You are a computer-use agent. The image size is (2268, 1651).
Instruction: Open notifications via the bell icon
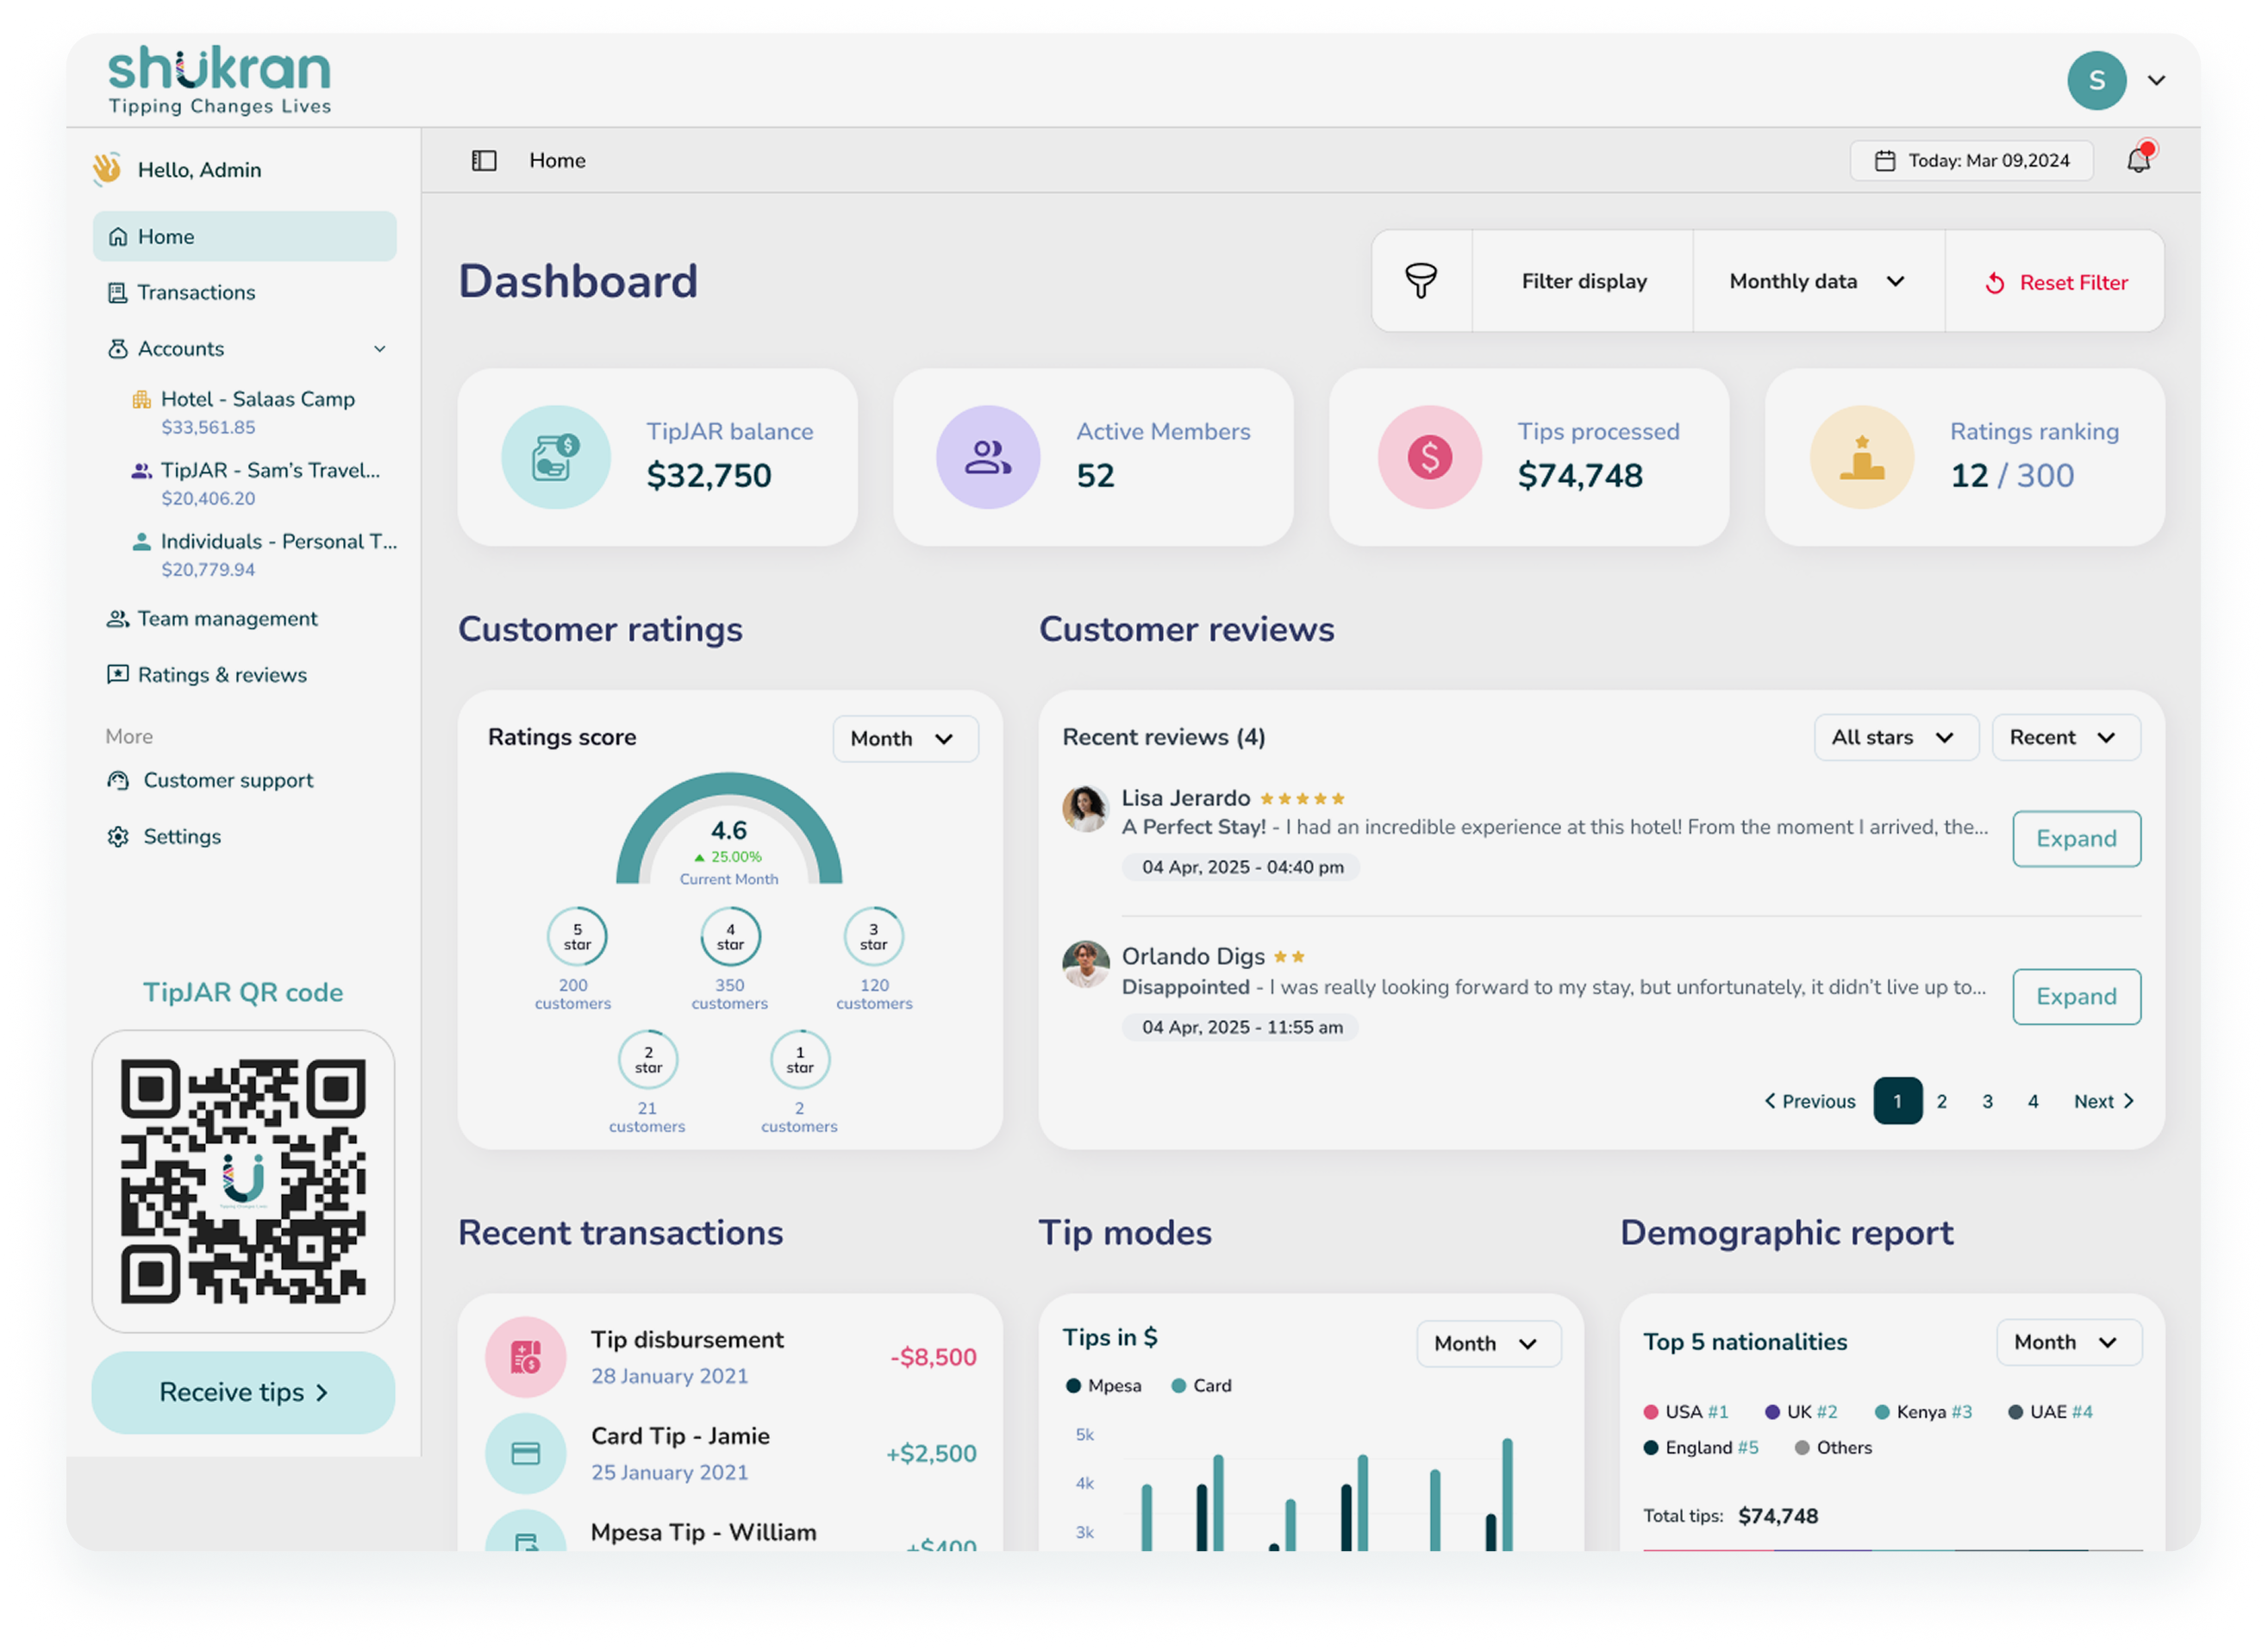(x=2141, y=159)
